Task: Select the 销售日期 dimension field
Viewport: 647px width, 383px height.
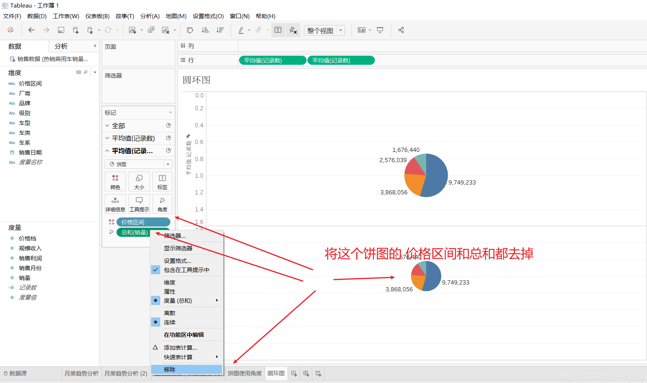Action: point(30,152)
